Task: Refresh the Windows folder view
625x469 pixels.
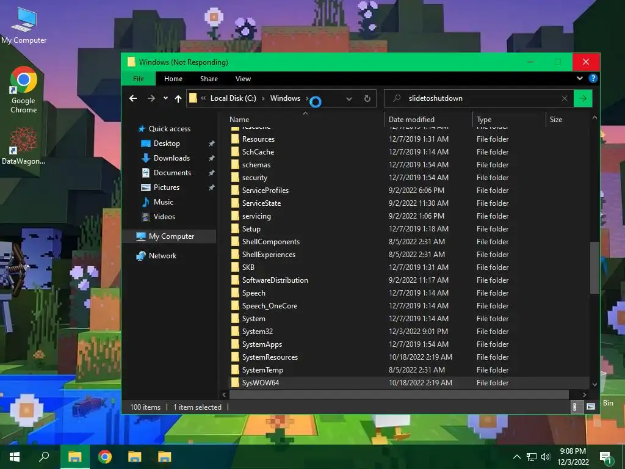Action: click(367, 98)
